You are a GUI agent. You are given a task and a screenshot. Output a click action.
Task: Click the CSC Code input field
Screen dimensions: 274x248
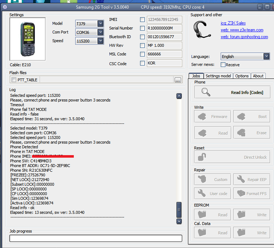pyautogui.click(x=165, y=63)
